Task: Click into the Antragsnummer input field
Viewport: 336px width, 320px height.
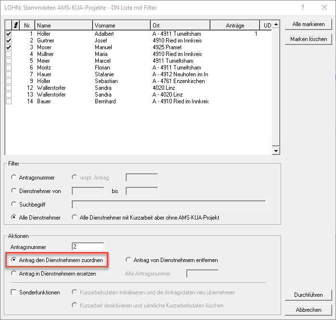Action: pos(88,247)
